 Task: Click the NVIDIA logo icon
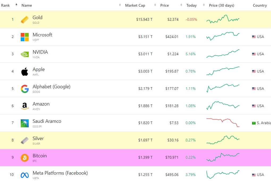[x=24, y=54]
